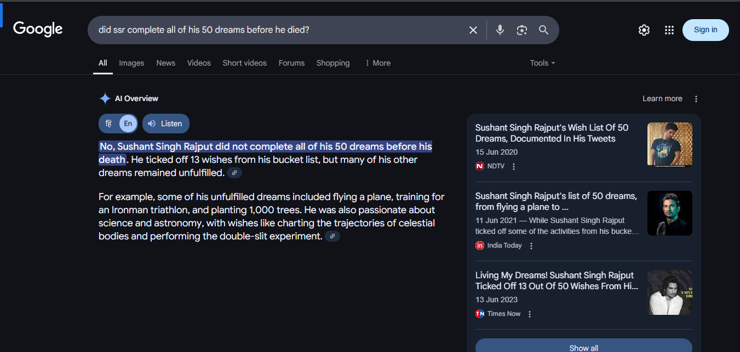
Task: Click the 'AI Overview' heading text
Action: coord(136,98)
